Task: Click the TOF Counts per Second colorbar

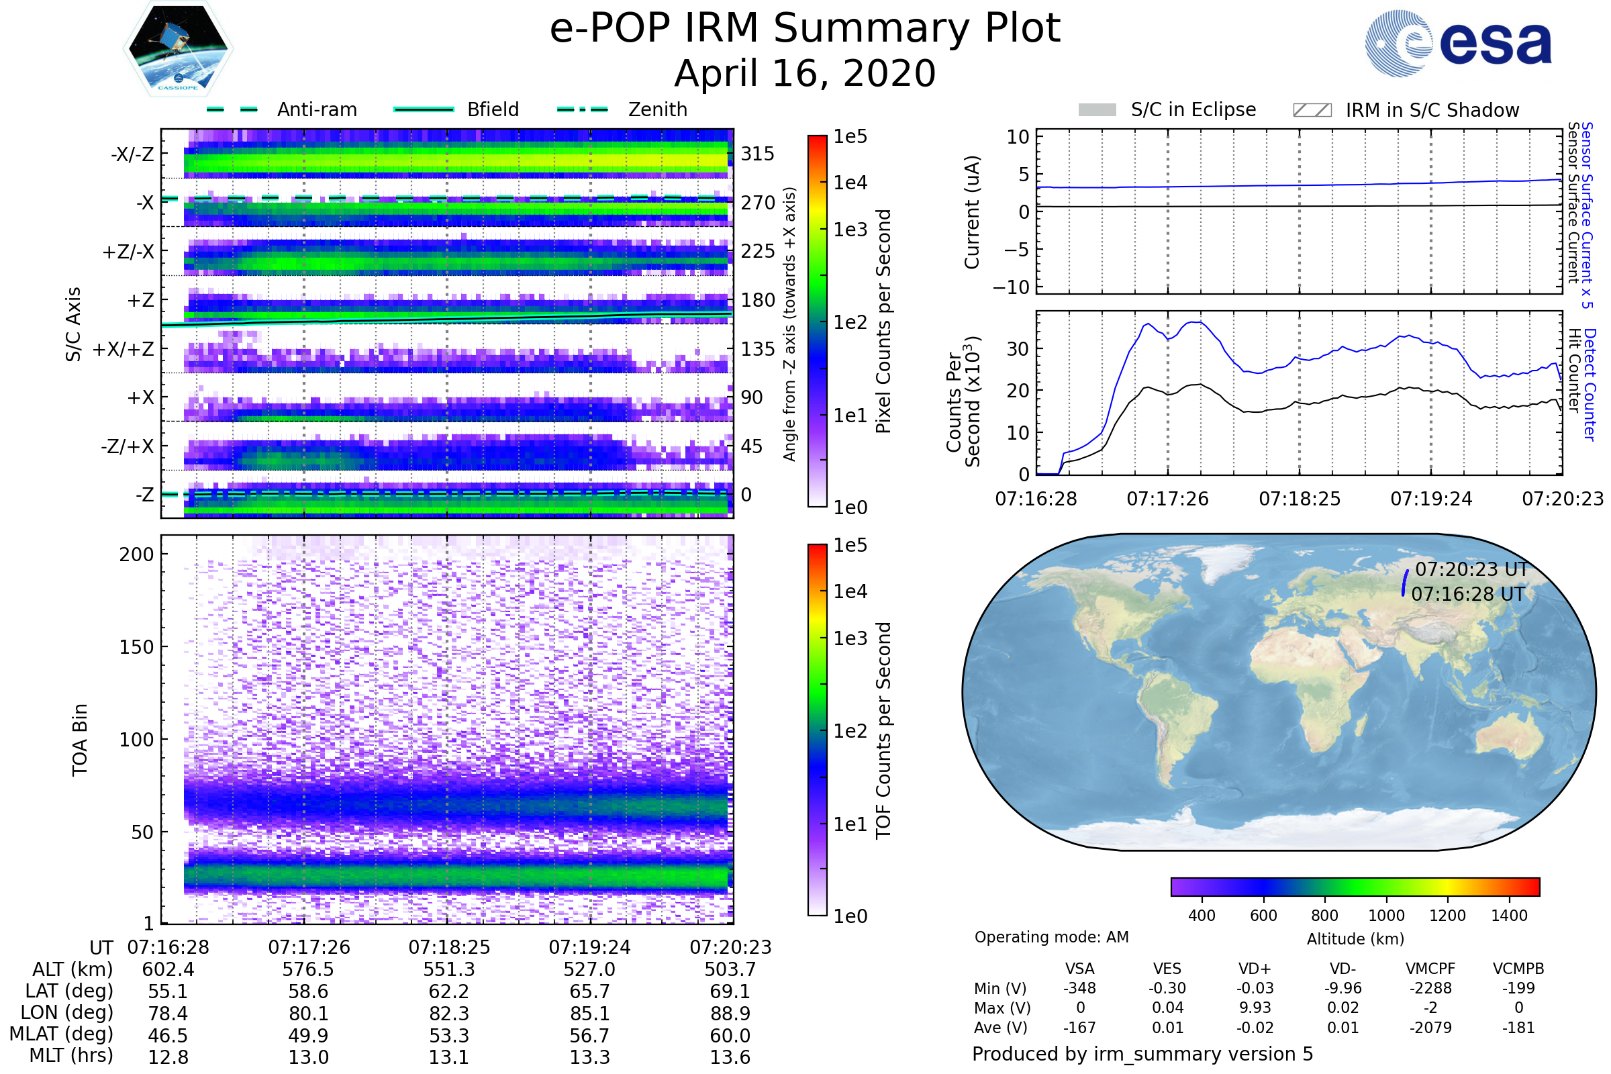Action: pyautogui.click(x=817, y=730)
